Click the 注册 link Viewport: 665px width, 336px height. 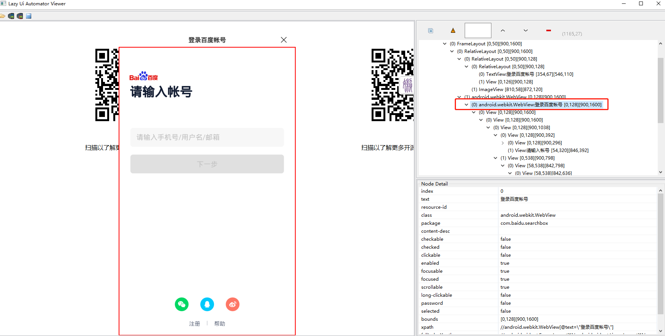point(195,324)
